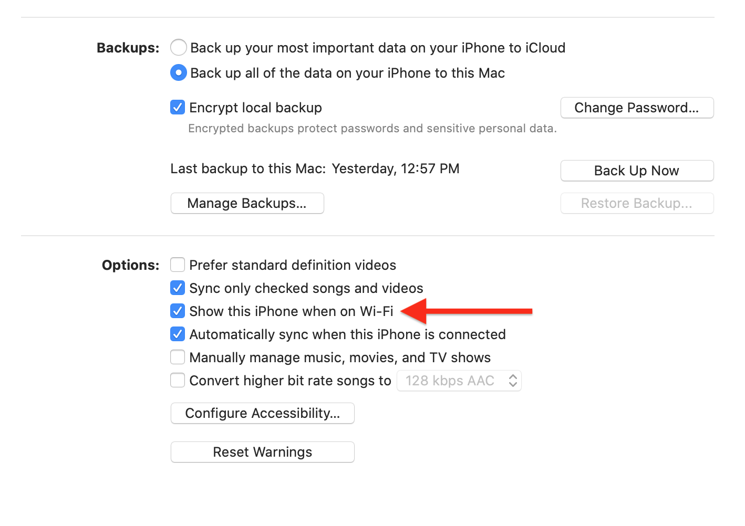
Task: Click the last backup time 'Yesterday, 12:57 PM'
Action: [395, 169]
